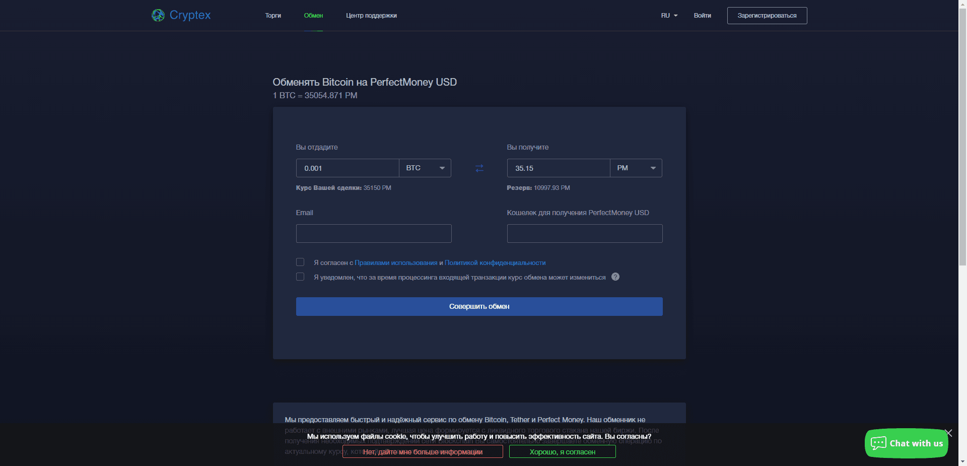Open the Политикой конфиденциальности link

pyautogui.click(x=495, y=262)
